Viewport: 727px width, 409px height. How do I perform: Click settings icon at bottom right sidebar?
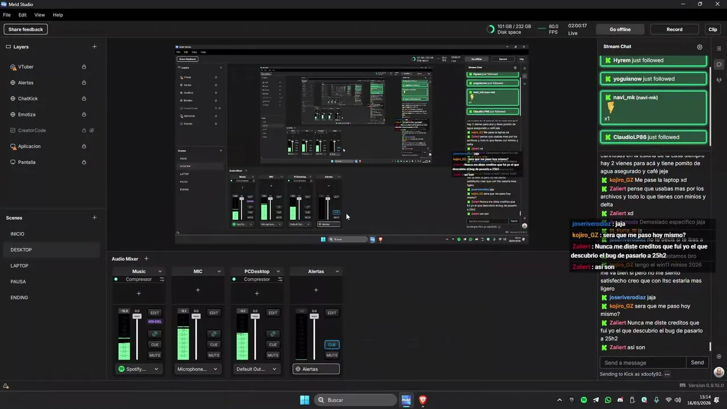coord(719,356)
